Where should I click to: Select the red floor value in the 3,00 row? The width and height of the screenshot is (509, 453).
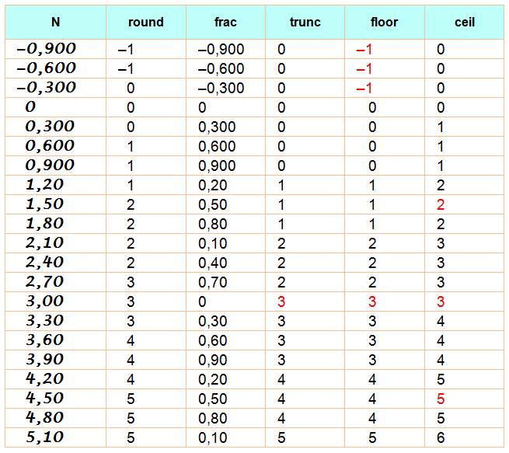point(372,301)
